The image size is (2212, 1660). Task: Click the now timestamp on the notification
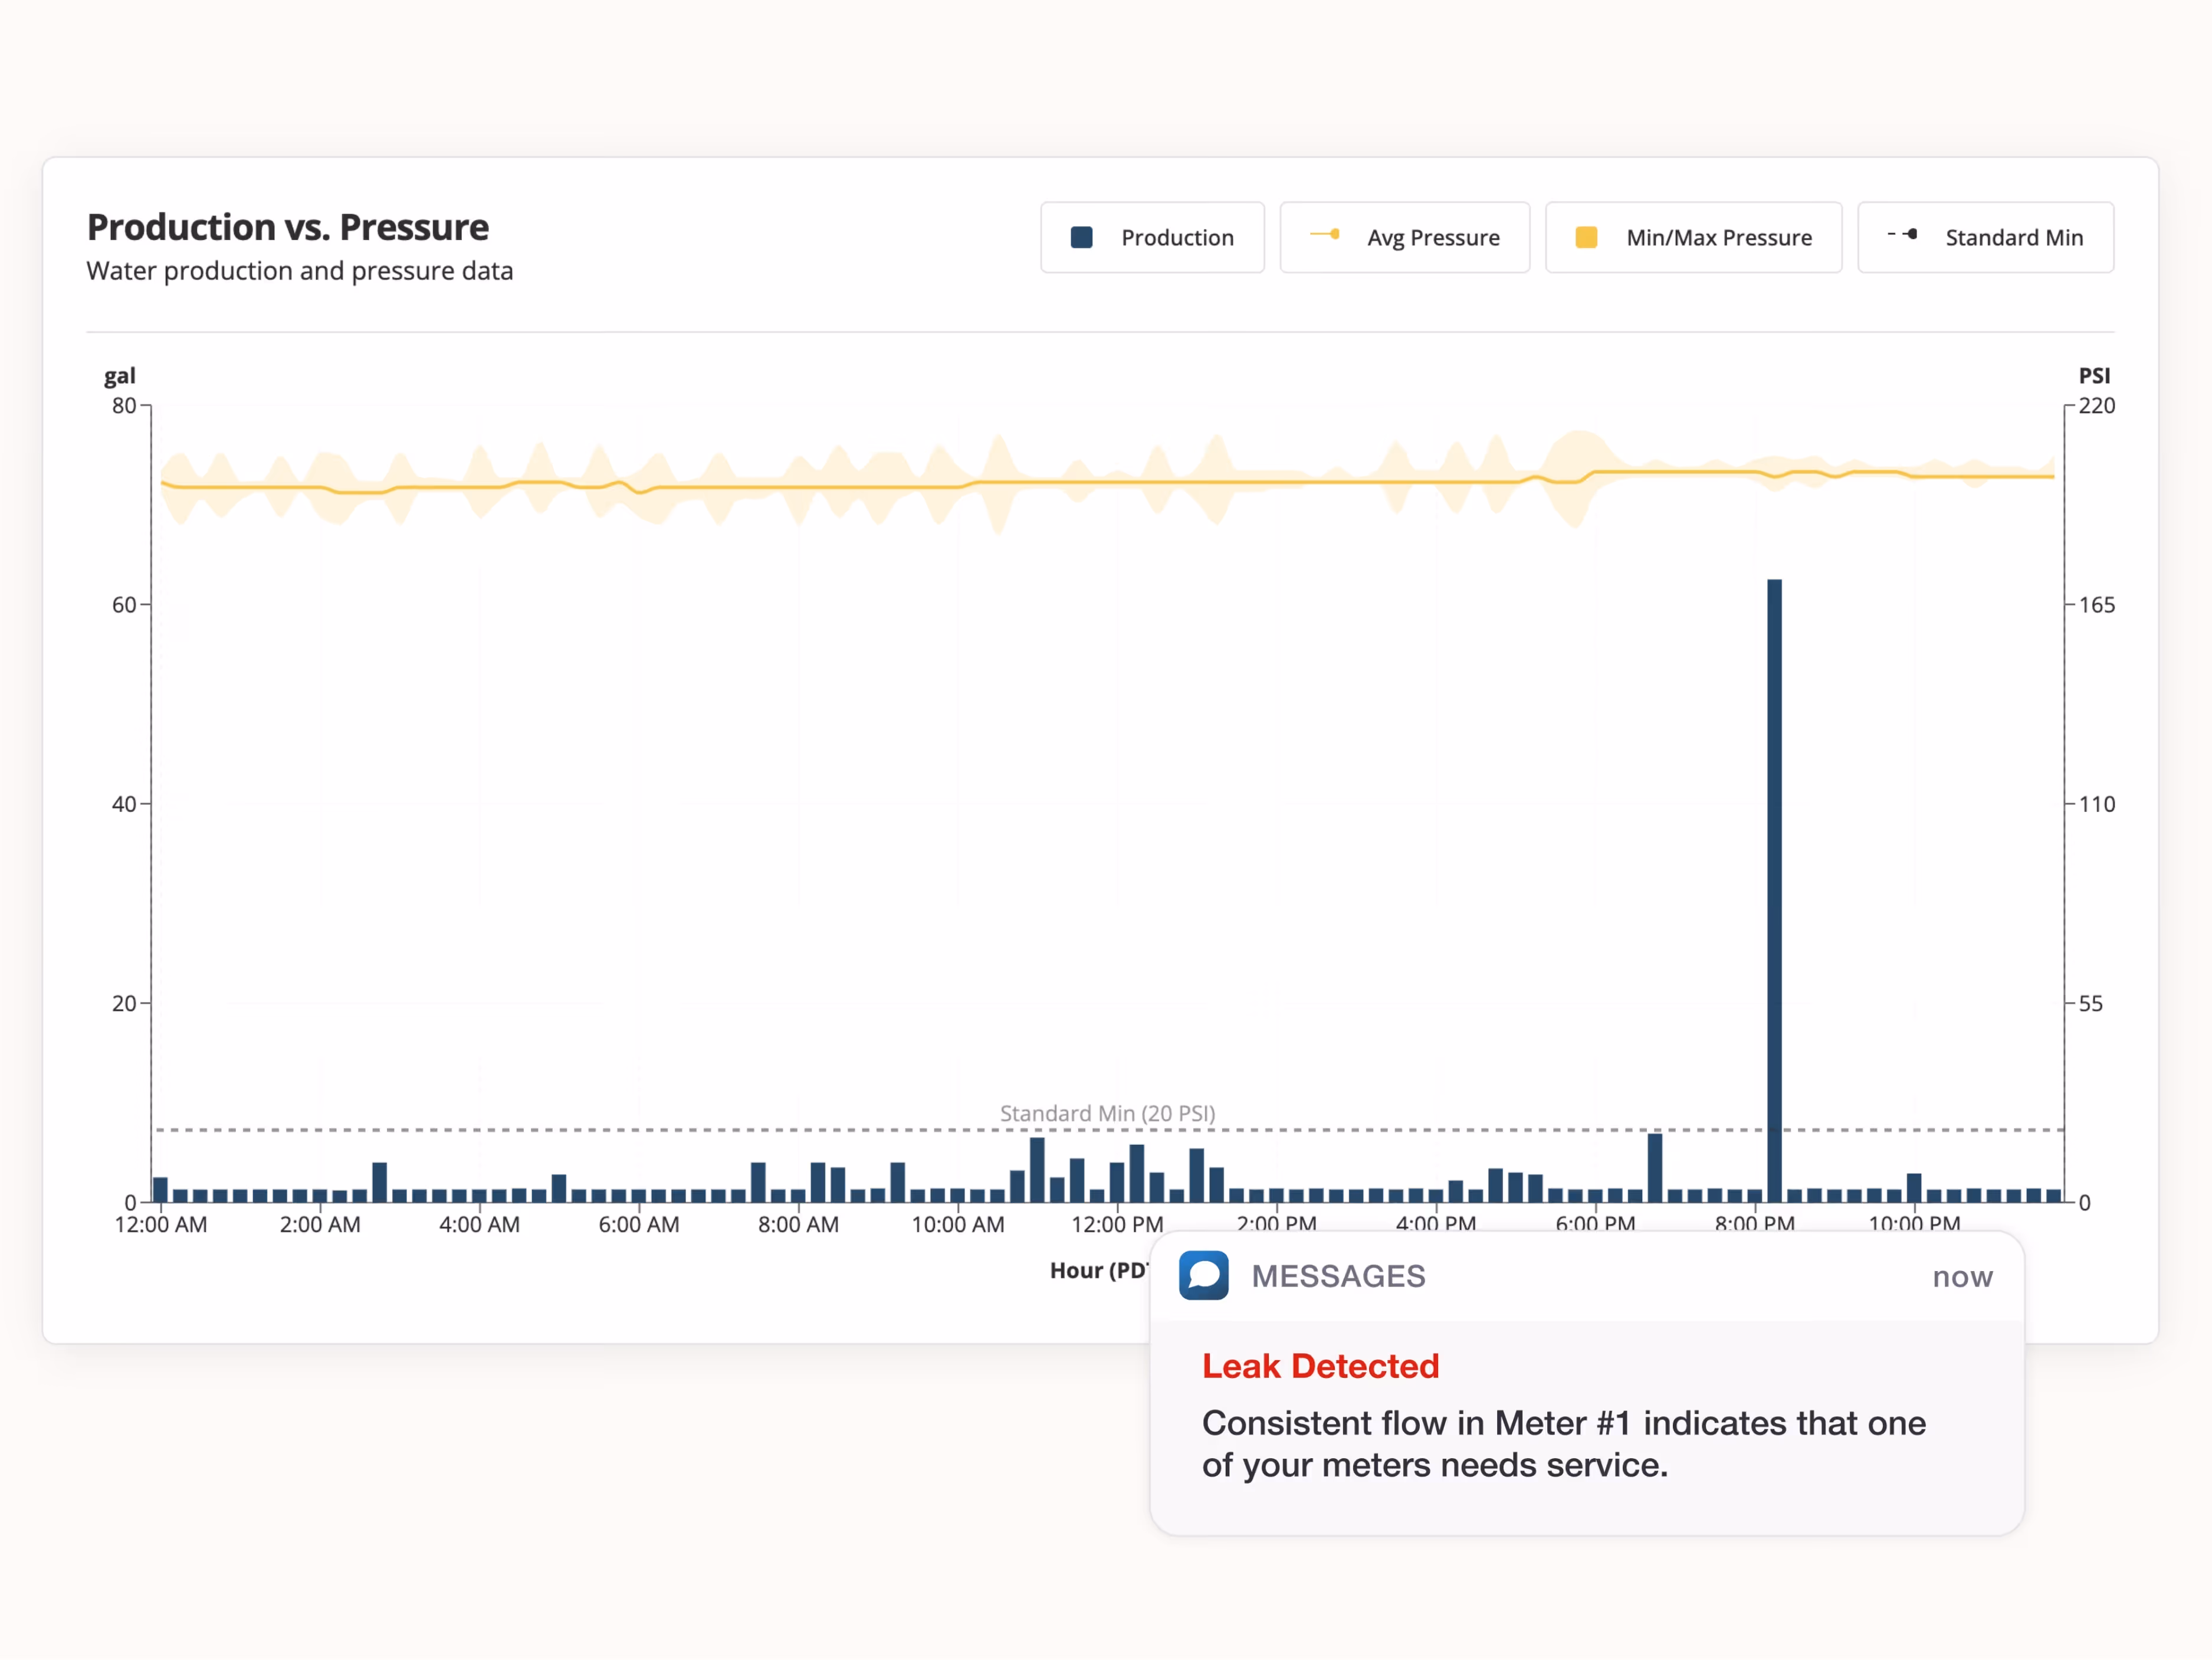pos(1961,1276)
